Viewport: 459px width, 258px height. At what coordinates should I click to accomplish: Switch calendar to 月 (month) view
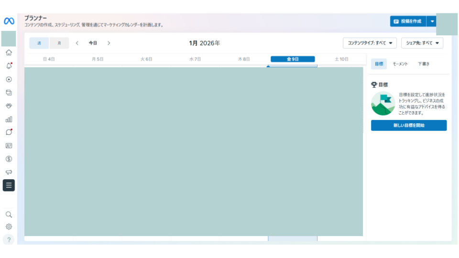tap(59, 43)
